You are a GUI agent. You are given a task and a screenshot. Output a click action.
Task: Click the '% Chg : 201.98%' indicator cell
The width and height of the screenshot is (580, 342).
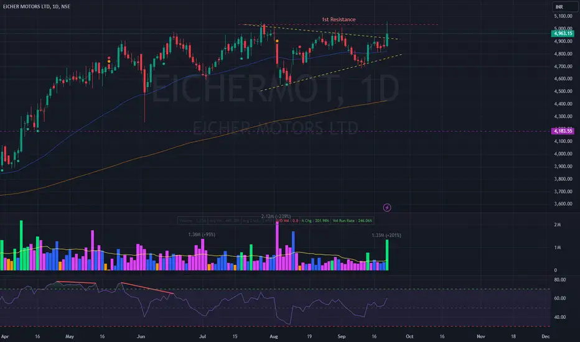coord(315,221)
